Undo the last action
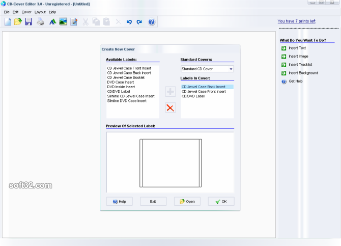 click(129, 22)
